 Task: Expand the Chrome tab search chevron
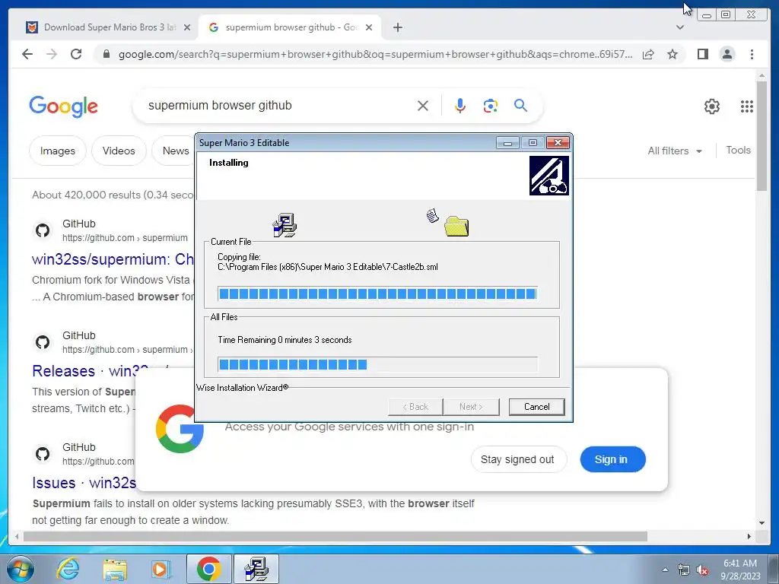(x=680, y=27)
